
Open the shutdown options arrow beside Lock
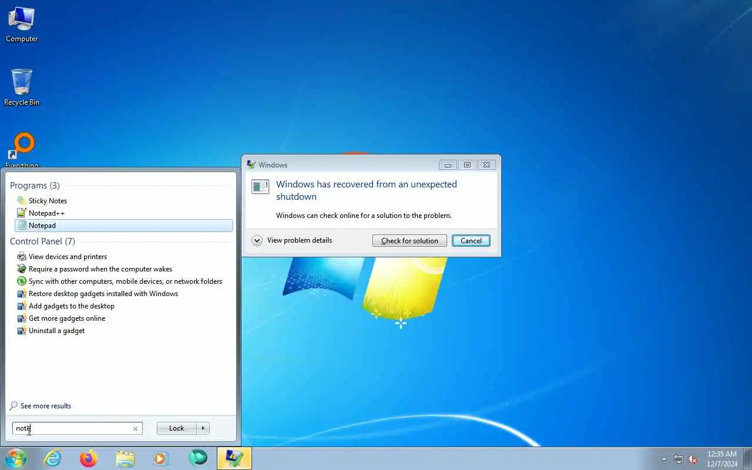click(203, 428)
